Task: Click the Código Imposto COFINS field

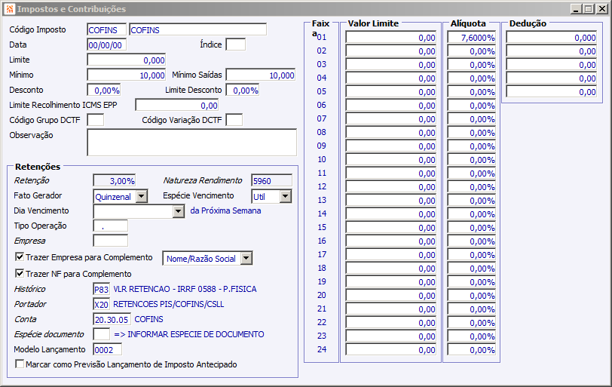Action: click(106, 30)
